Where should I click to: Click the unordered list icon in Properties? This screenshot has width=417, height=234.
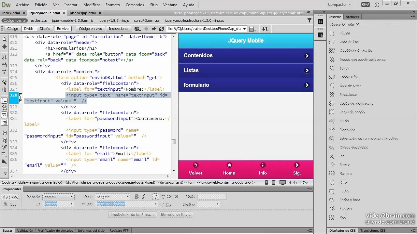(x=155, y=197)
